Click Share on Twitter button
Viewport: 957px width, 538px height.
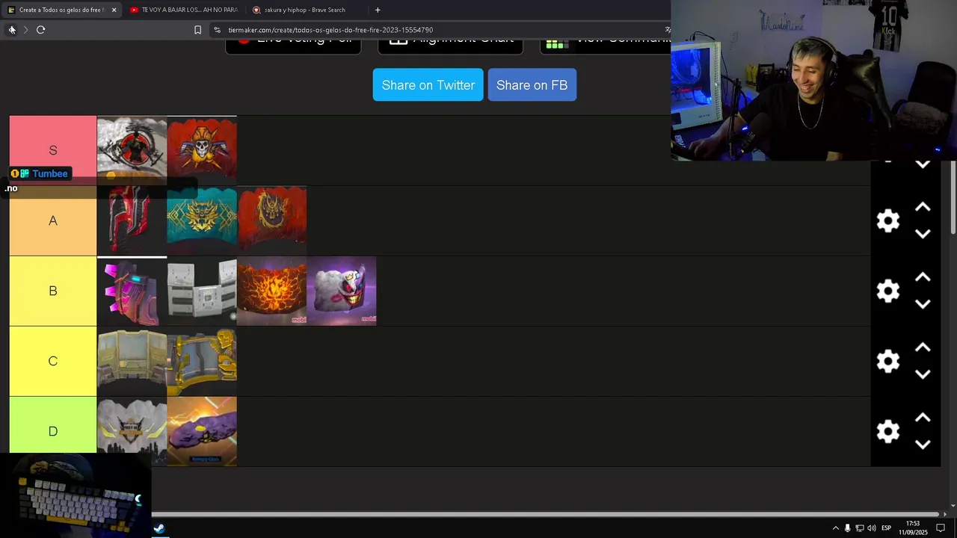click(428, 84)
